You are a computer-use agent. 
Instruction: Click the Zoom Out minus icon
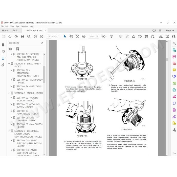coord(77,36)
